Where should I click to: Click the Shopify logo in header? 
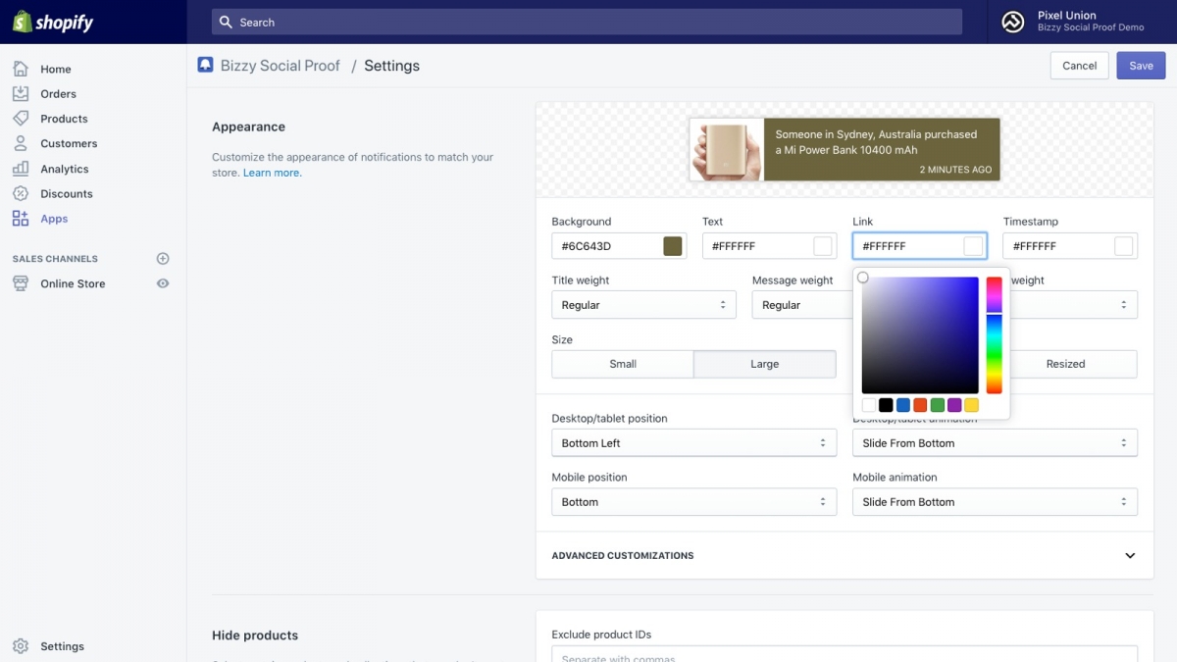[x=53, y=22]
